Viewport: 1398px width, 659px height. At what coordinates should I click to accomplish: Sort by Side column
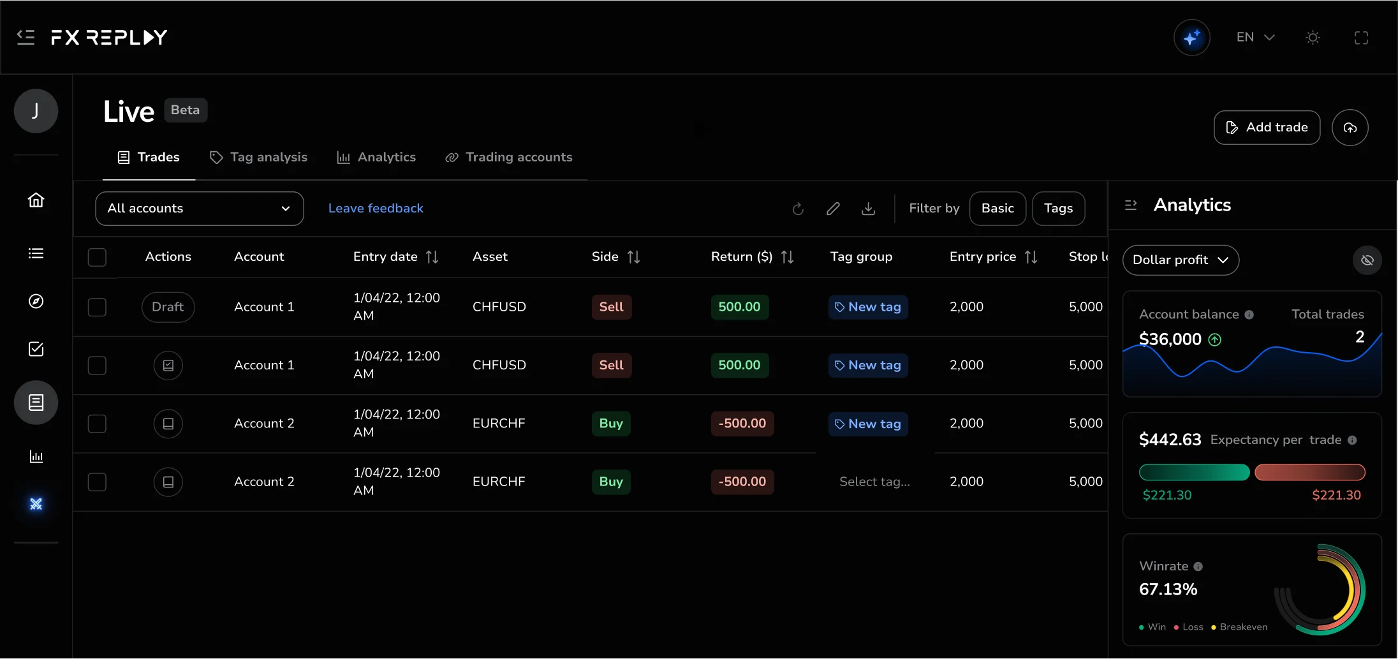coord(633,257)
